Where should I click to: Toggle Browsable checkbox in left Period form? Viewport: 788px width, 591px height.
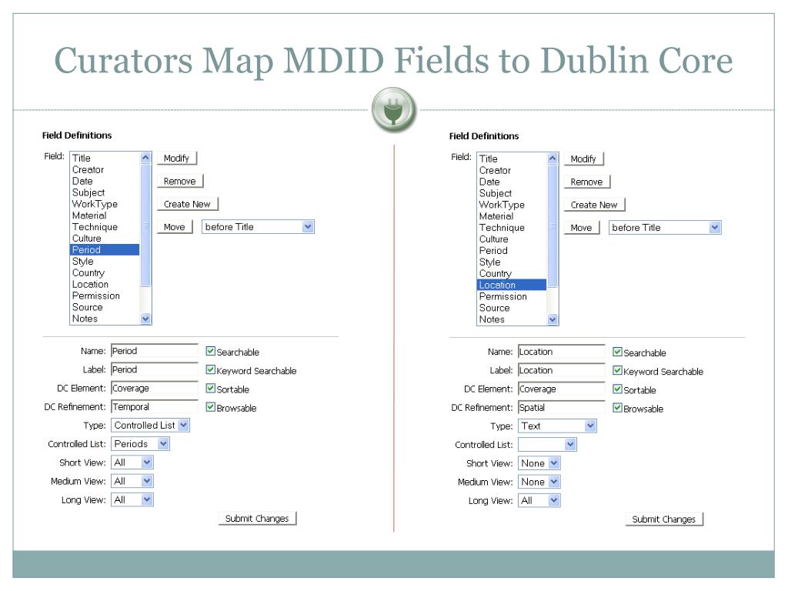pos(211,406)
